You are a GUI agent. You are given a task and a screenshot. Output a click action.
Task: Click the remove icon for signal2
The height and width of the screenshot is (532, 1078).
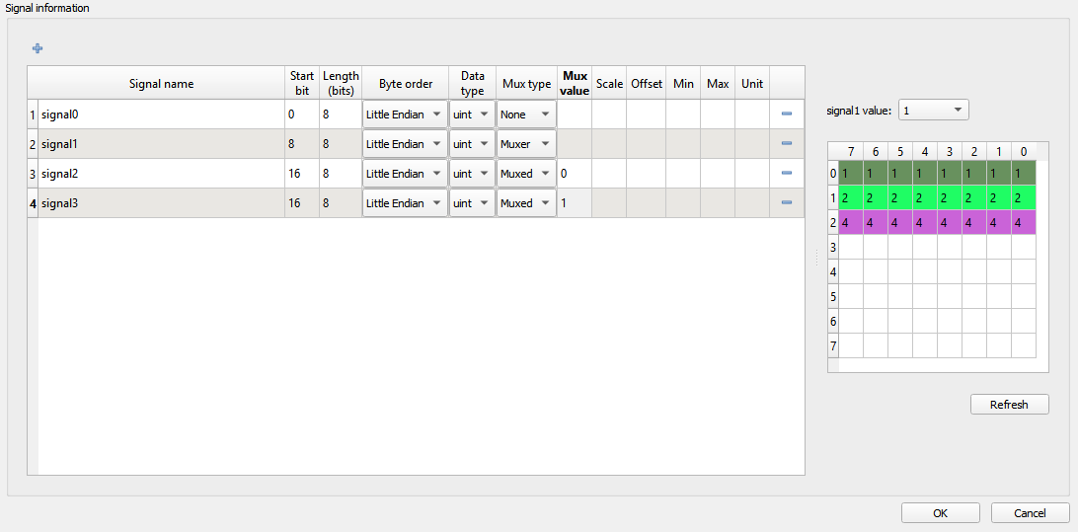[x=787, y=174]
